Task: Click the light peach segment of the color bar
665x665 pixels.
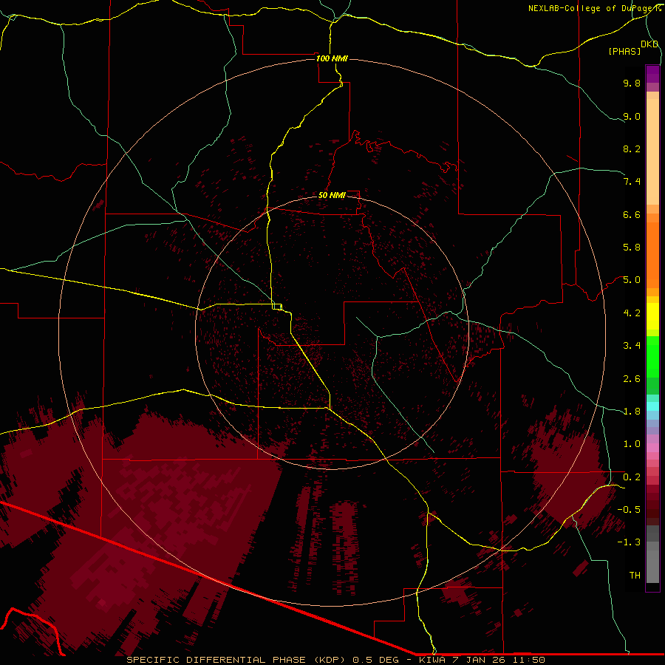Action: tap(652, 151)
